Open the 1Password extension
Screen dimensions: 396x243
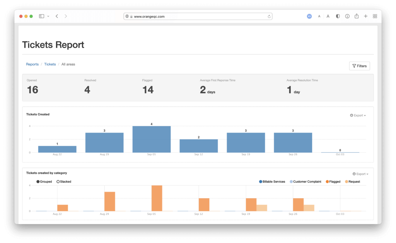(309, 16)
